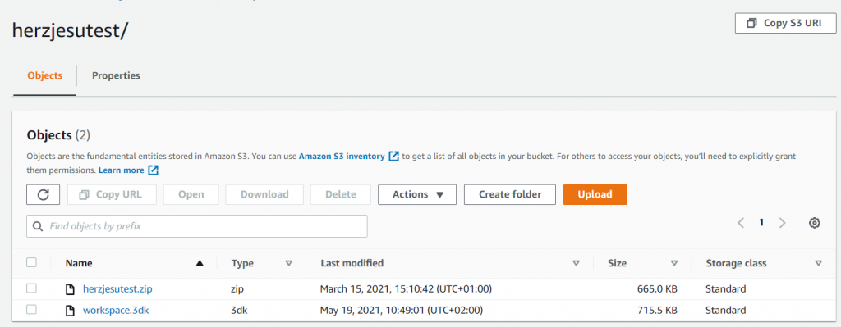The width and height of the screenshot is (841, 327).
Task: Check the herzjesutest.zip row checkbox
Action: point(32,288)
